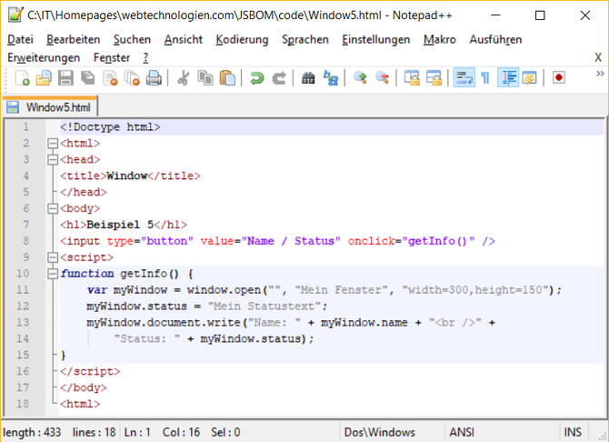The height and width of the screenshot is (442, 609).
Task: Open the Ansicht menu
Action: tap(184, 40)
